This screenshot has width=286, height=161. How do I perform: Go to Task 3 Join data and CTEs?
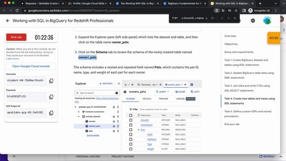[247, 88]
